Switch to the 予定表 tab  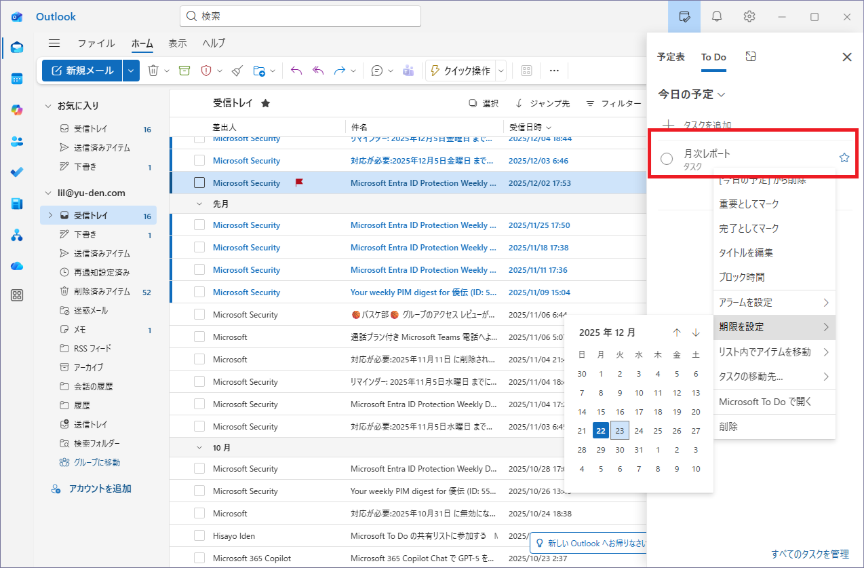[x=671, y=57]
